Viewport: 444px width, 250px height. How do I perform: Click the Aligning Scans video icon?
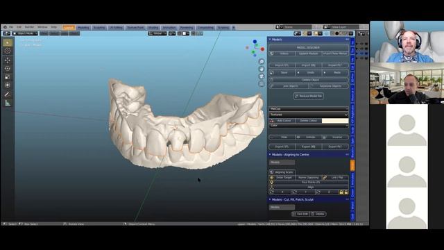coord(272,172)
